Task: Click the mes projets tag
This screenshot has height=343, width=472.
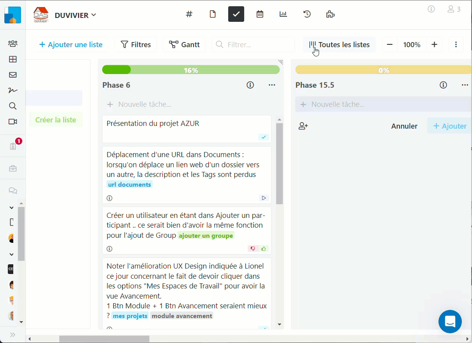Action: coord(130,316)
